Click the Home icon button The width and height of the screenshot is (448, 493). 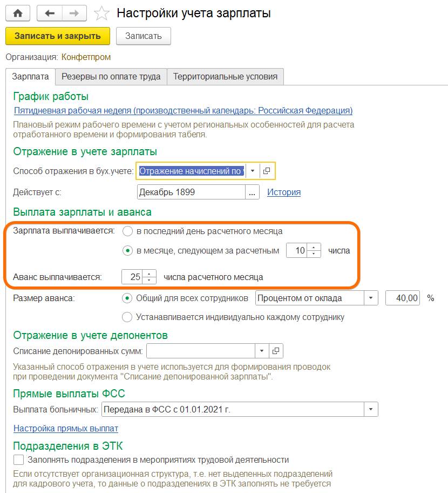(17, 13)
